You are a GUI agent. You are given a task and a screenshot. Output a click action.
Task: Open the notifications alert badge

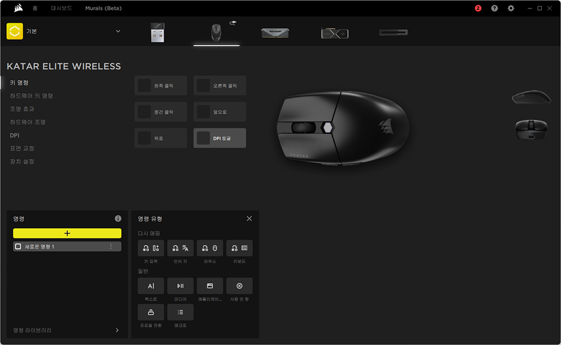[x=478, y=8]
